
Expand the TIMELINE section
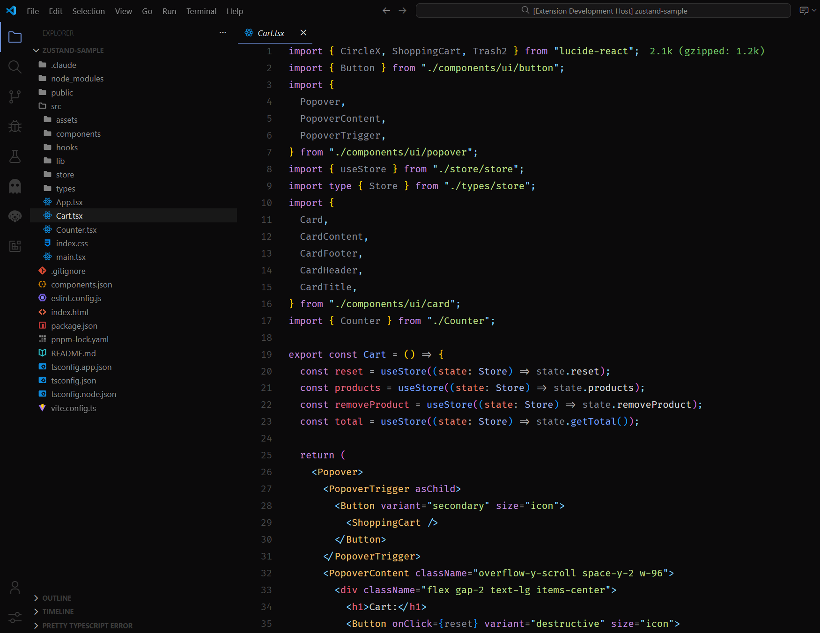pyautogui.click(x=37, y=611)
